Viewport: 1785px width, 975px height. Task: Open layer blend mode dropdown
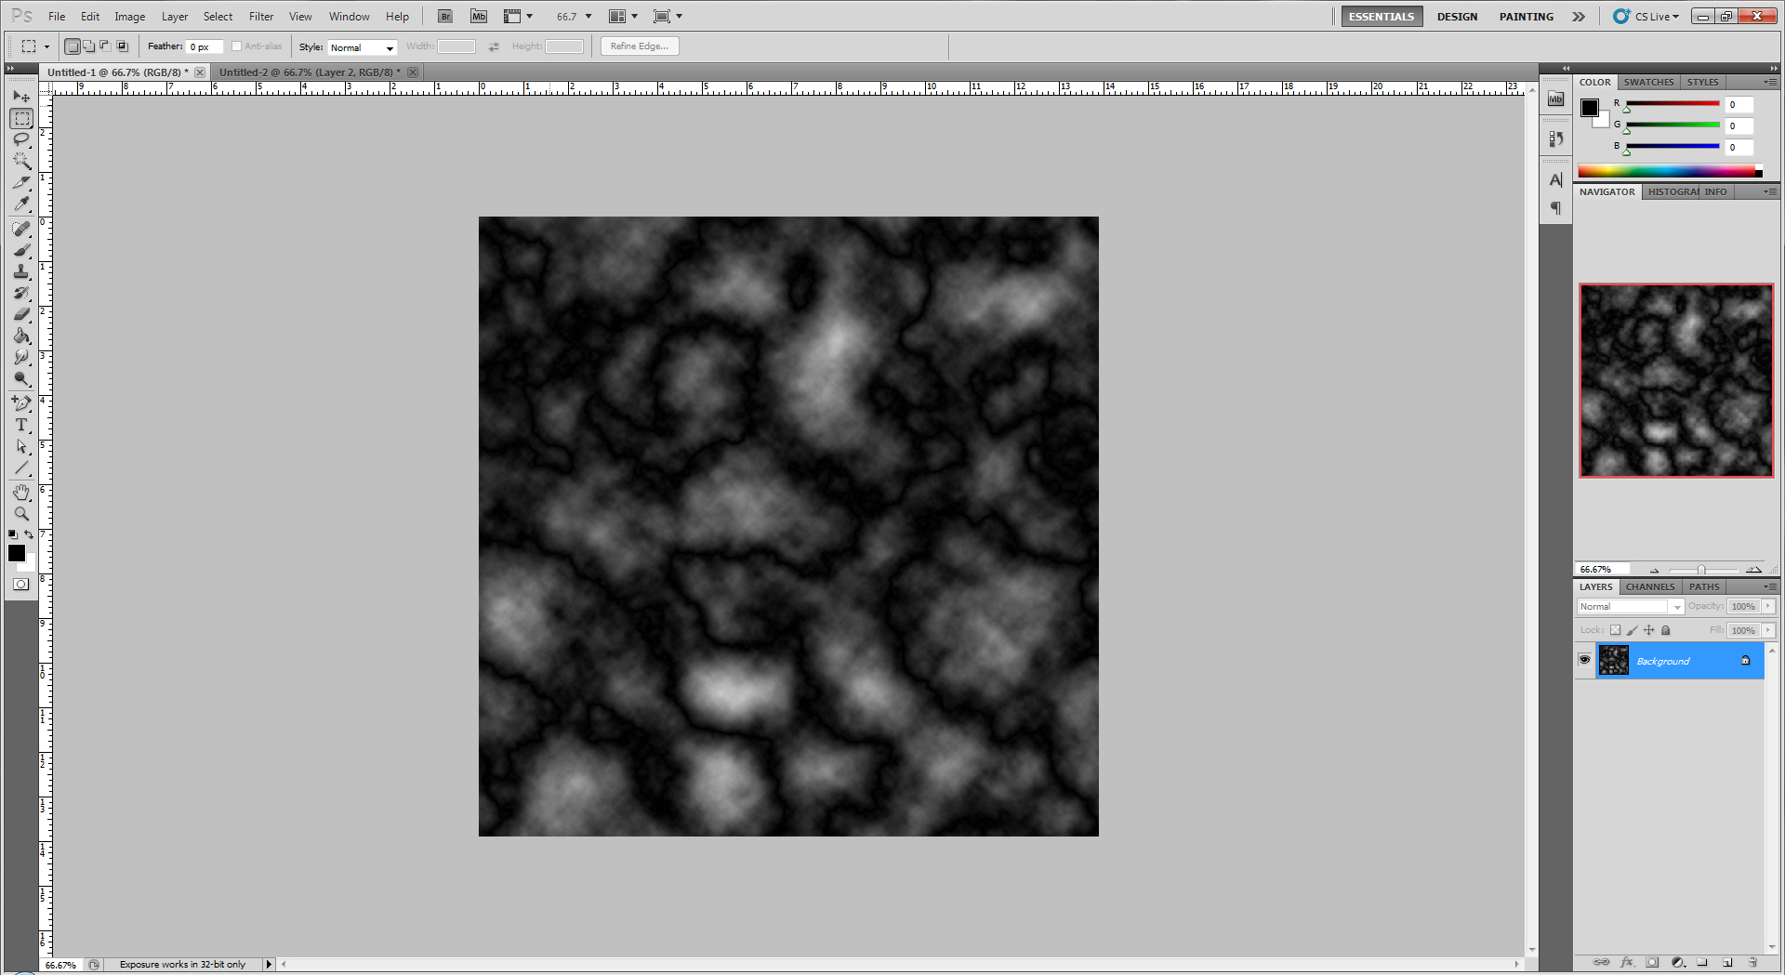pyautogui.click(x=1631, y=606)
